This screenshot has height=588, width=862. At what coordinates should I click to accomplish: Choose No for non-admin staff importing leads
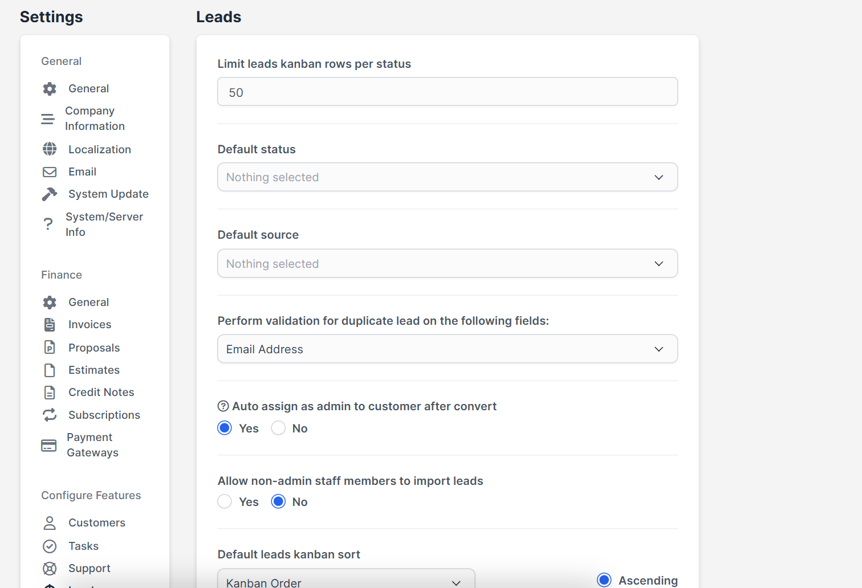(x=278, y=501)
